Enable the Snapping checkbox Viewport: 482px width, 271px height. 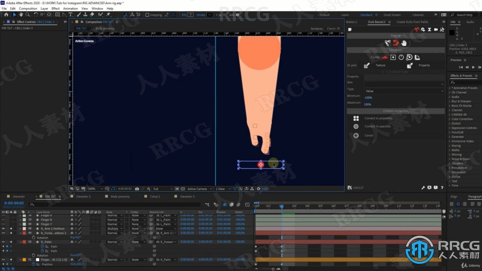[x=147, y=15]
